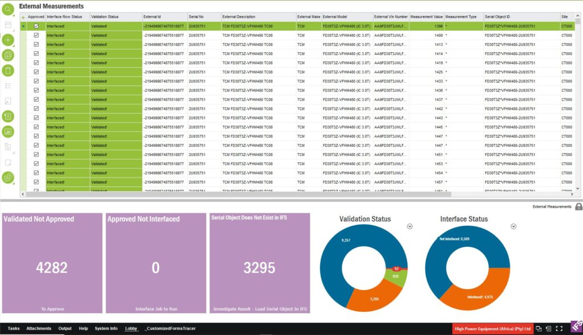Viewport: 583px width, 335px height.
Task: Click the lock icon beside External Measurements
Action: (x=578, y=206)
